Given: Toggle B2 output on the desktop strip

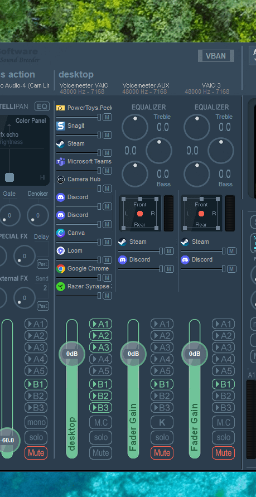Looking at the screenshot, I should 100,396.
